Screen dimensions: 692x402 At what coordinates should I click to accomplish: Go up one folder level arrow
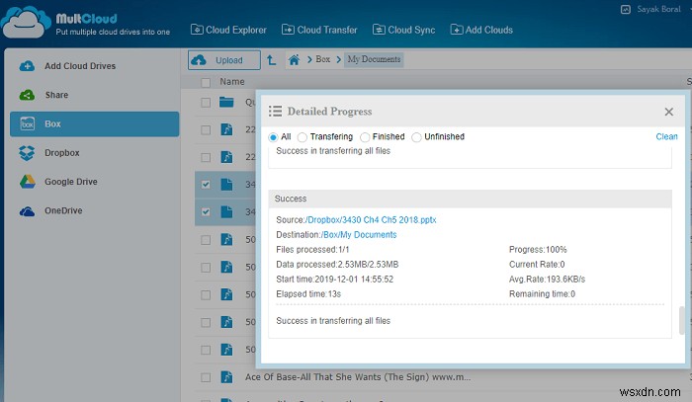click(x=272, y=60)
